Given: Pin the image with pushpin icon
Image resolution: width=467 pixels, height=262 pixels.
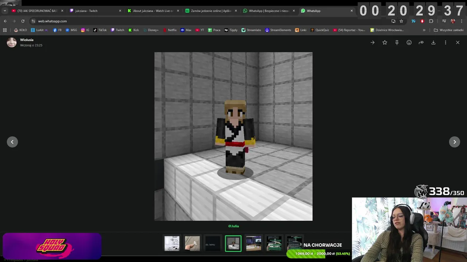Looking at the screenshot, I should [x=397, y=43].
